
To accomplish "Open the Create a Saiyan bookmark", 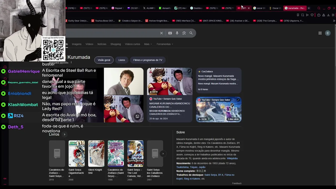I will tap(130, 21).
